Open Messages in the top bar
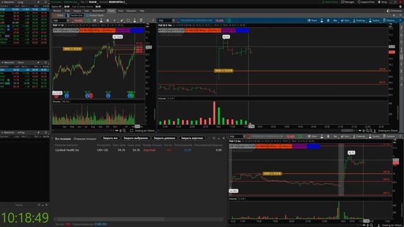Viewport: 404px width, 227px height. 348,2
